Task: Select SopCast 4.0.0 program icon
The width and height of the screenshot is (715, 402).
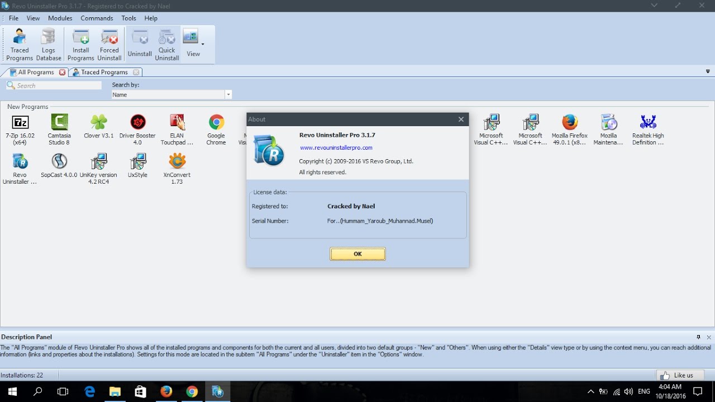Action: tap(59, 166)
